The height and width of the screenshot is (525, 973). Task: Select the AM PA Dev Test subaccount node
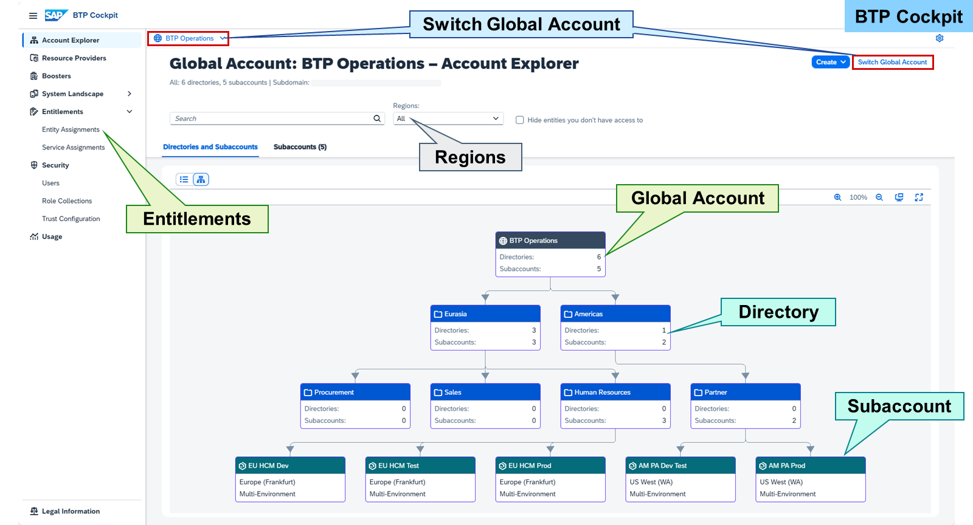(680, 479)
